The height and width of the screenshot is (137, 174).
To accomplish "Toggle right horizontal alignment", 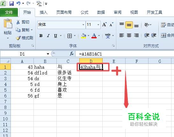I will click(x=136, y=35).
